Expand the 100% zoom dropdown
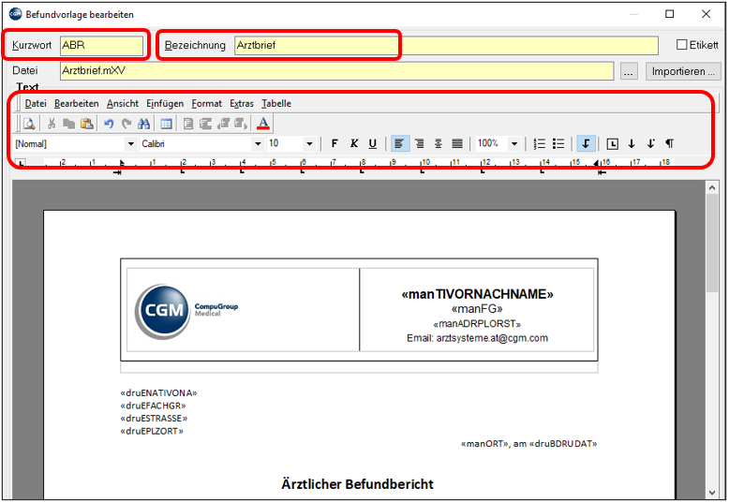The height and width of the screenshot is (502, 729). click(514, 144)
